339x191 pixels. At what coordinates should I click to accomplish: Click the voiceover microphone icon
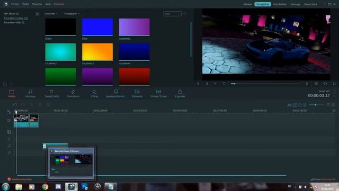click(307, 84)
